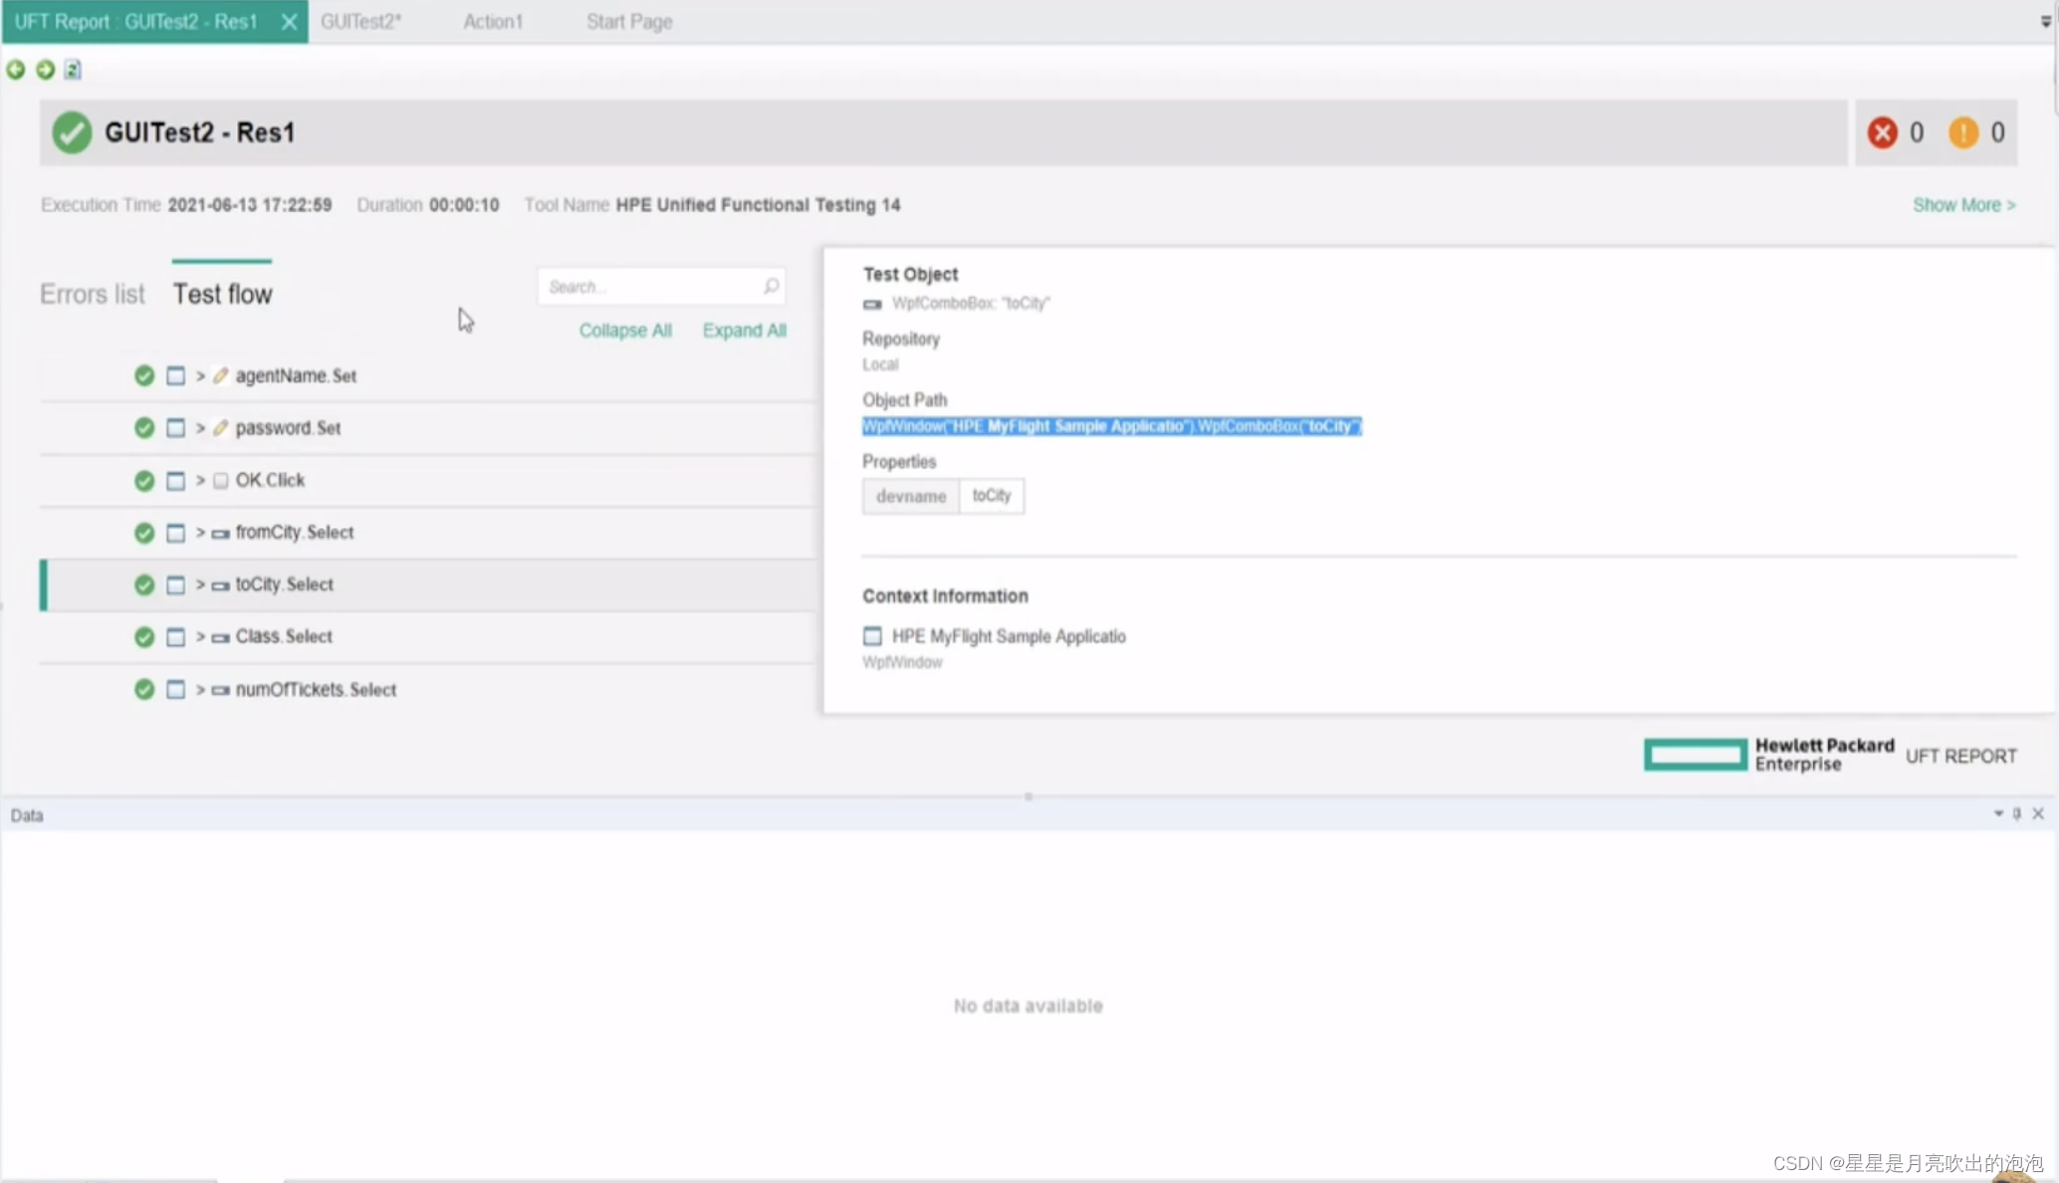Open the document tabs overflow dropdown
Image resolution: width=2059 pixels, height=1183 pixels.
2046,21
